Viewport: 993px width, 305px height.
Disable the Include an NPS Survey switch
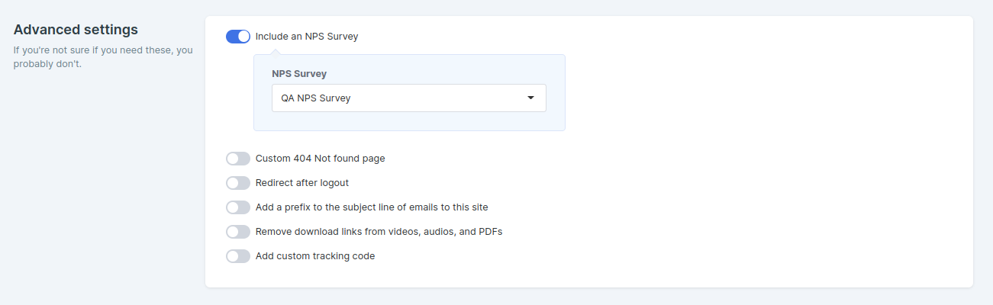point(238,37)
